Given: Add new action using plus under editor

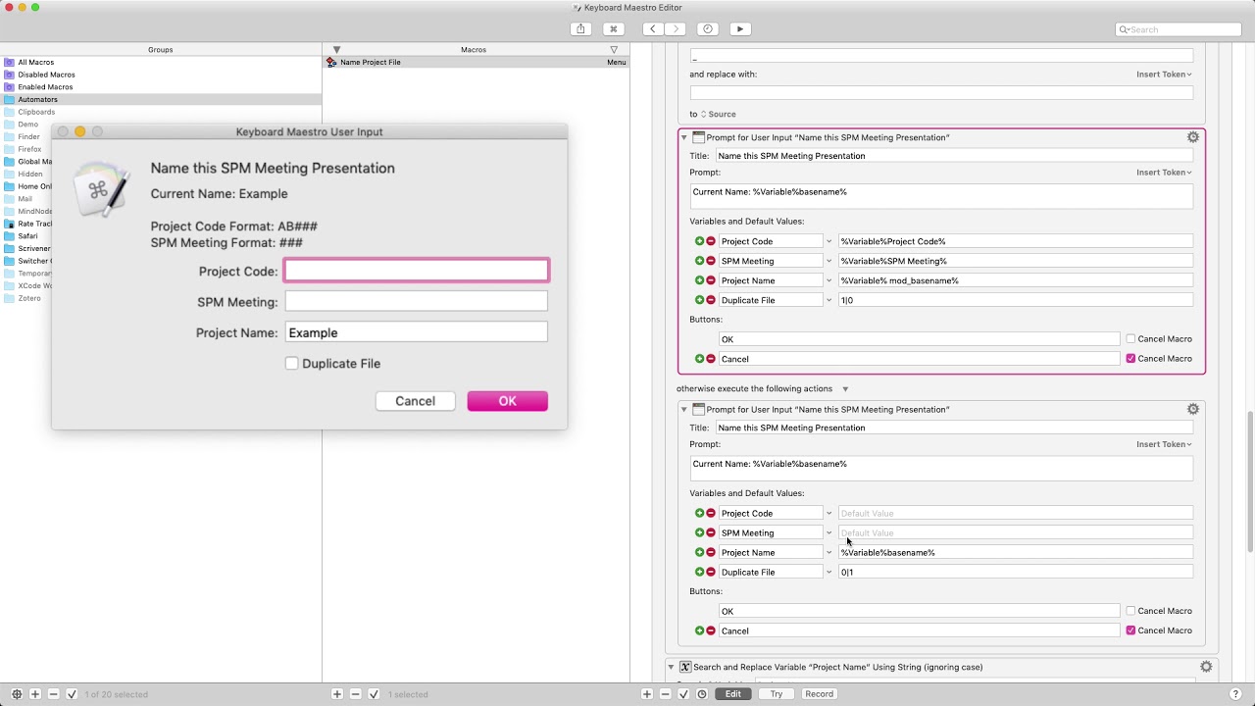Looking at the screenshot, I should (x=647, y=694).
